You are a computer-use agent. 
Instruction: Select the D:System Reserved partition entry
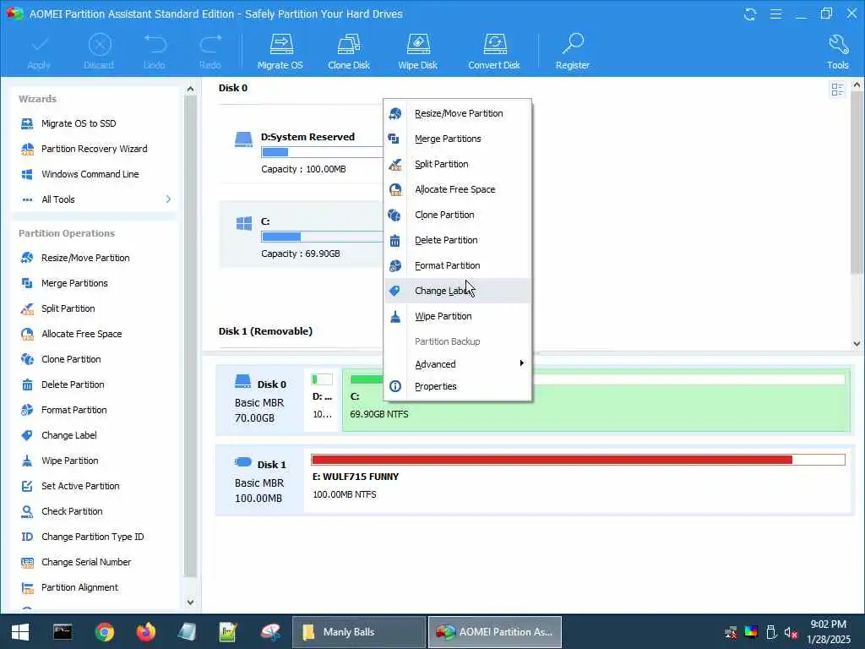tap(302, 152)
